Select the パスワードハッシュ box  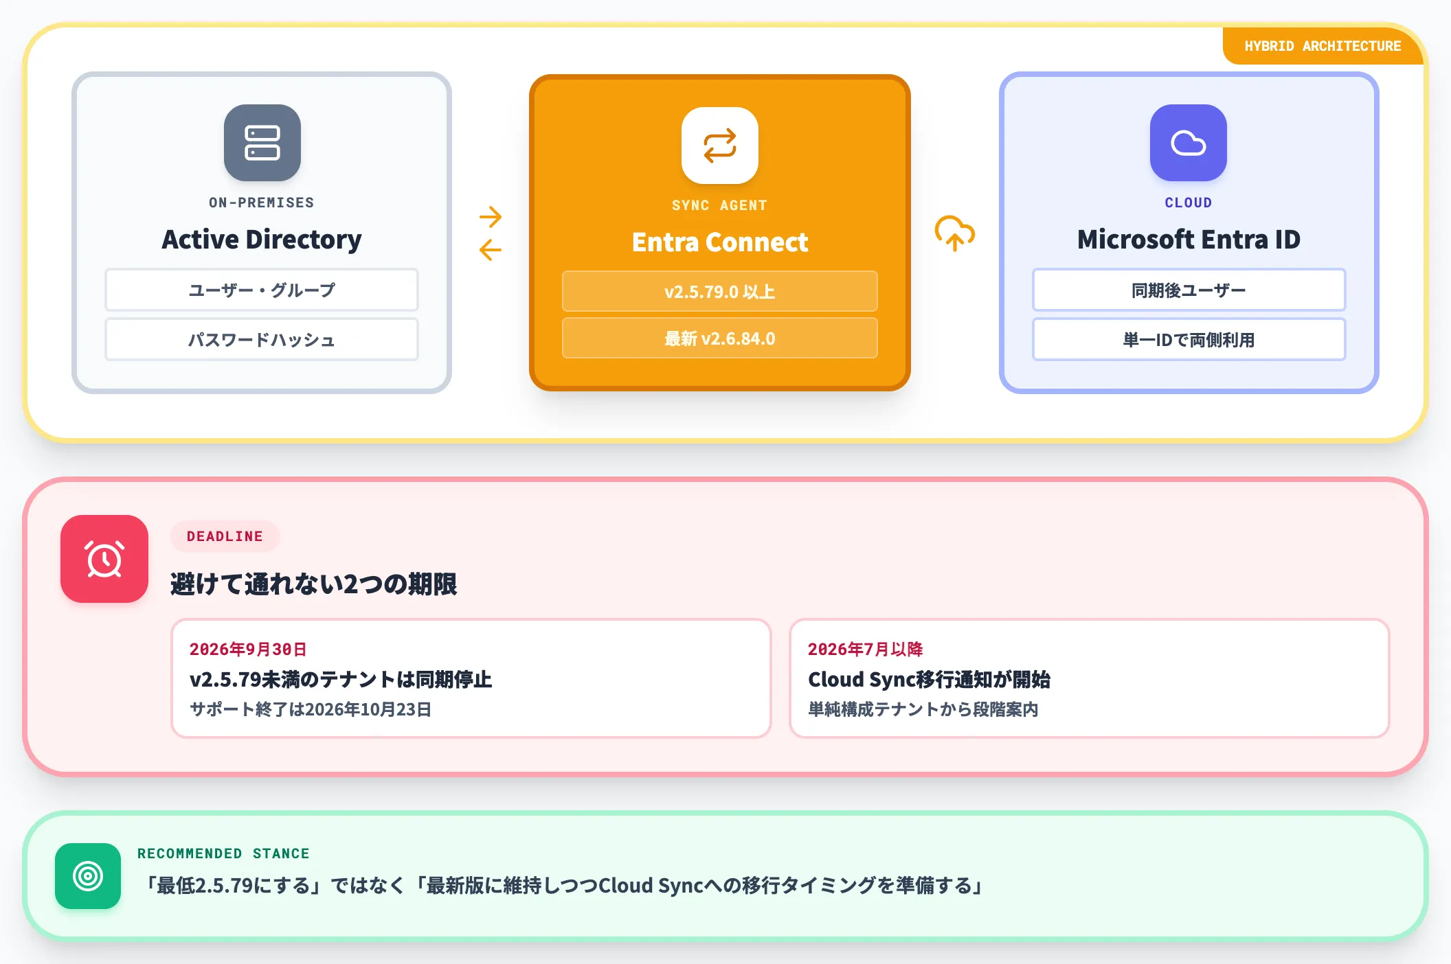(x=262, y=339)
